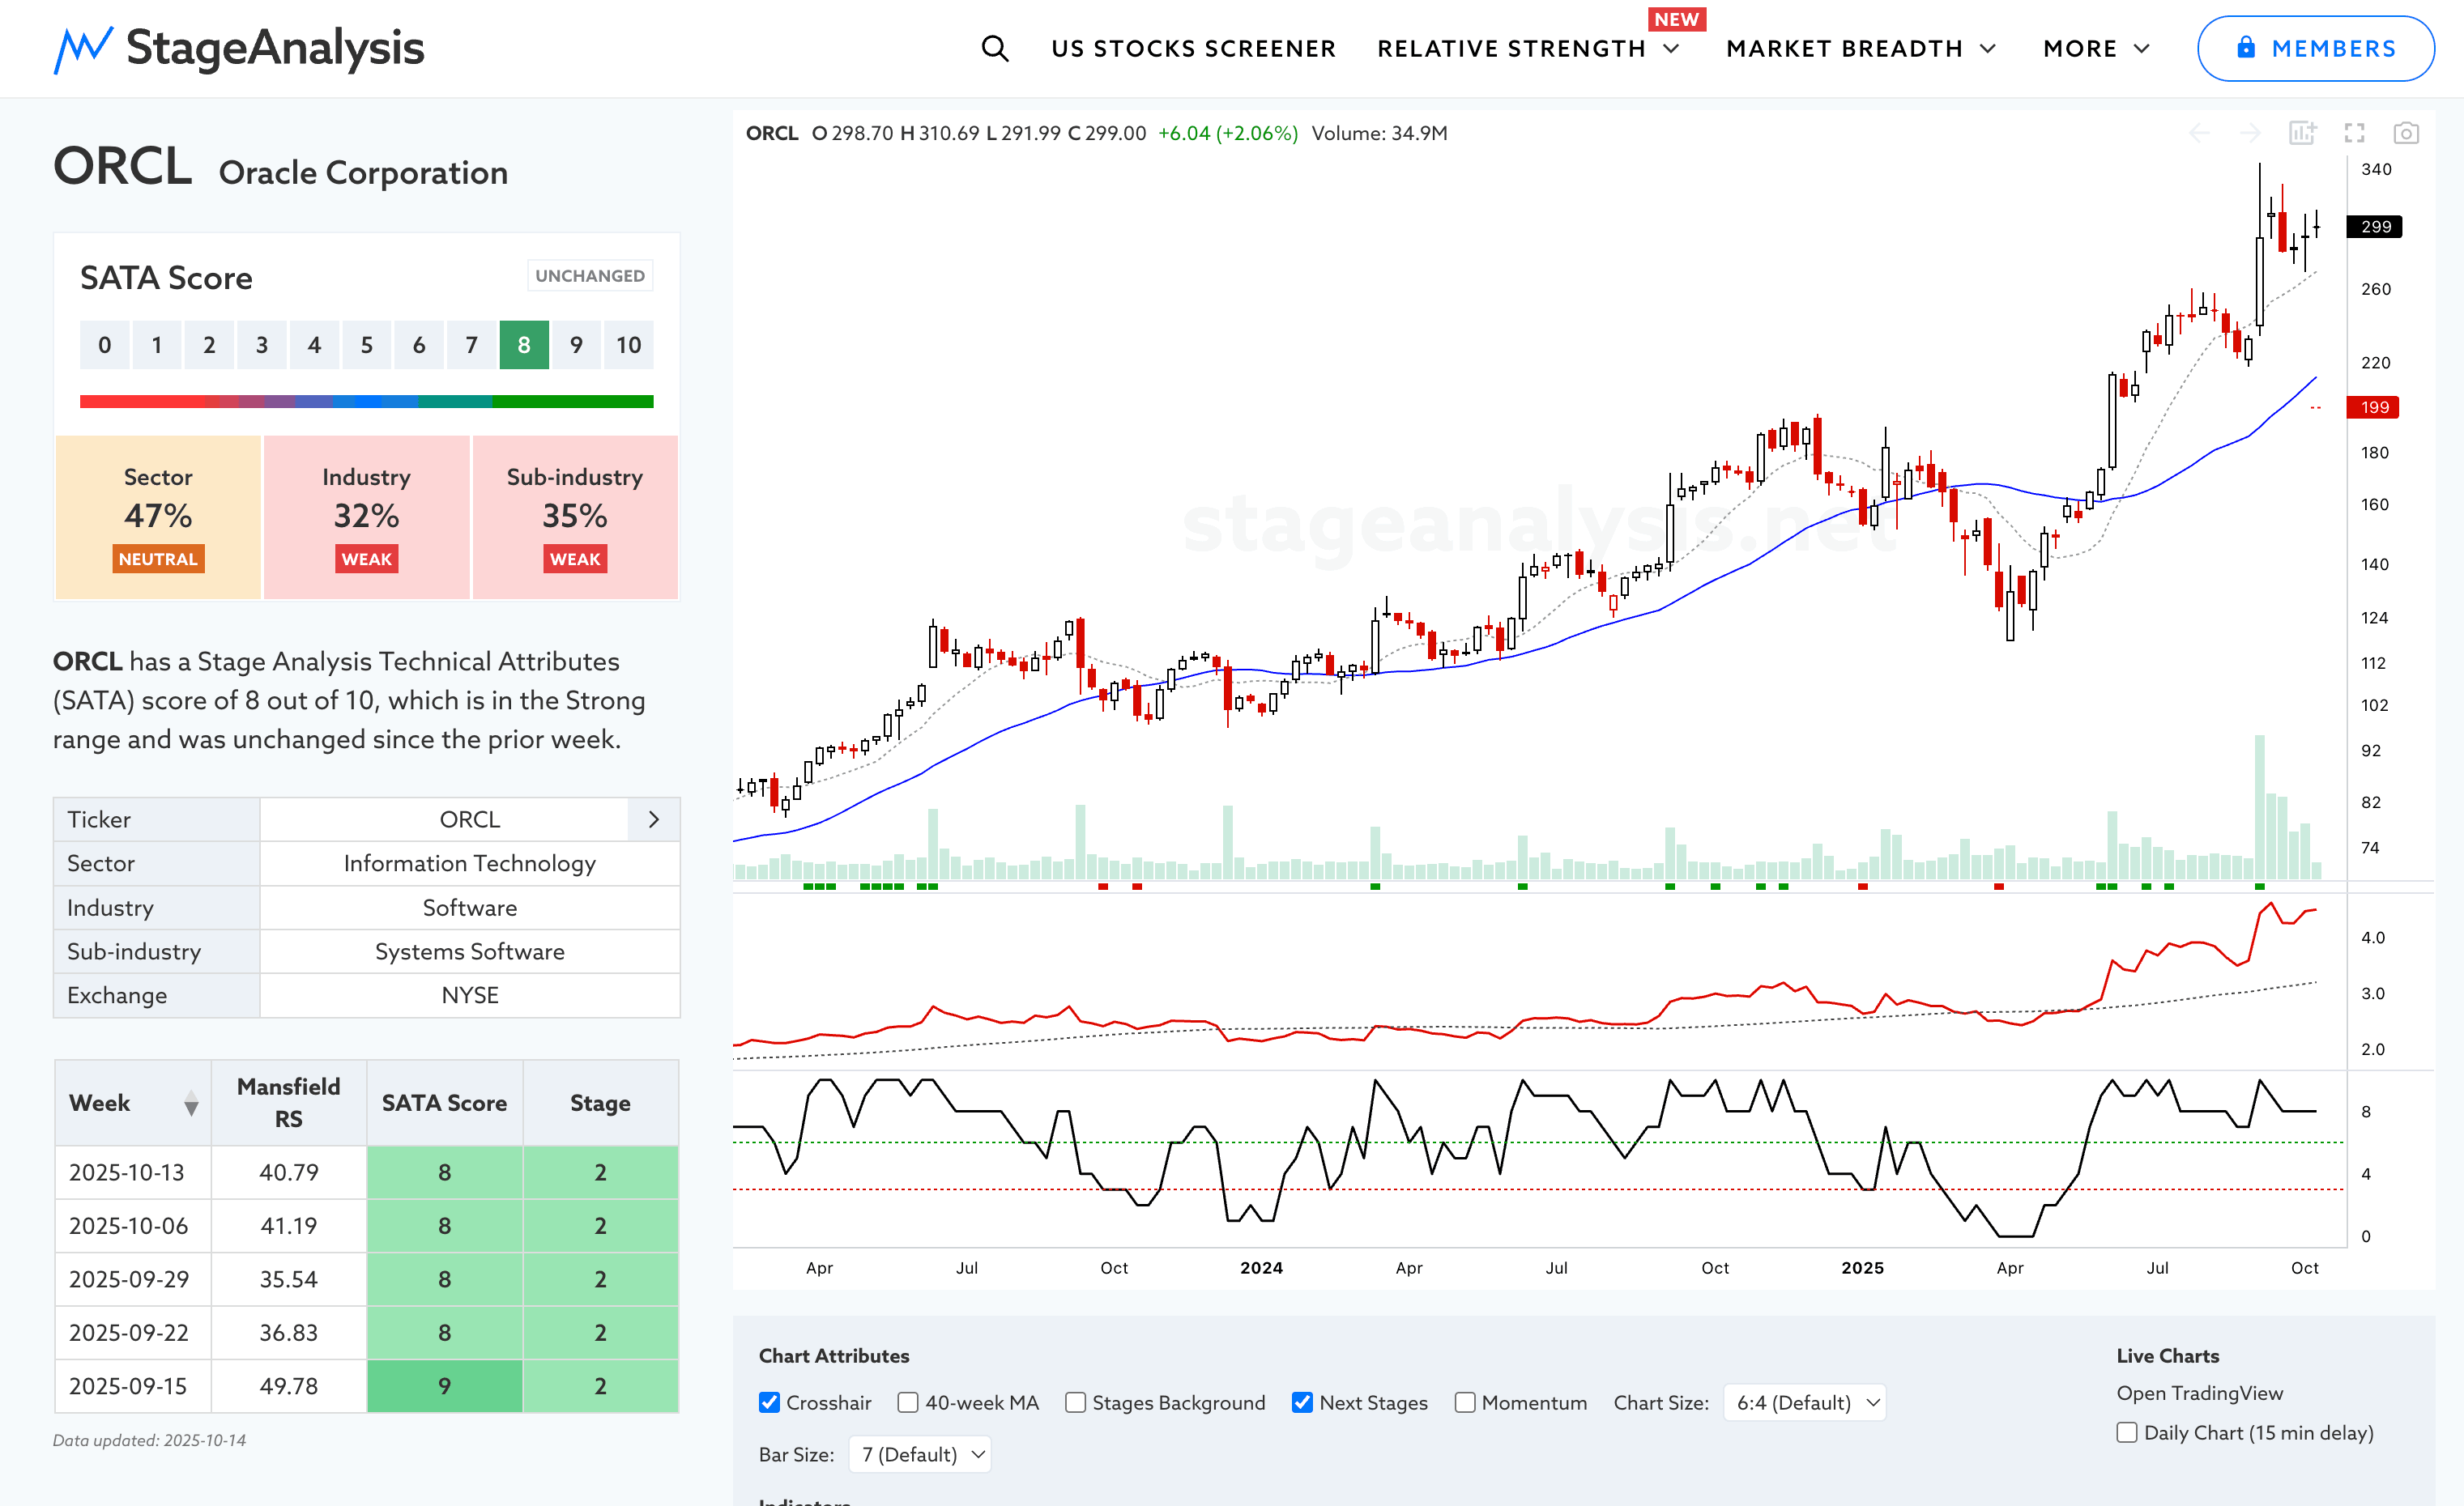Click the previous arrow above chart
2464x1506 pixels.
pyautogui.click(x=2199, y=133)
